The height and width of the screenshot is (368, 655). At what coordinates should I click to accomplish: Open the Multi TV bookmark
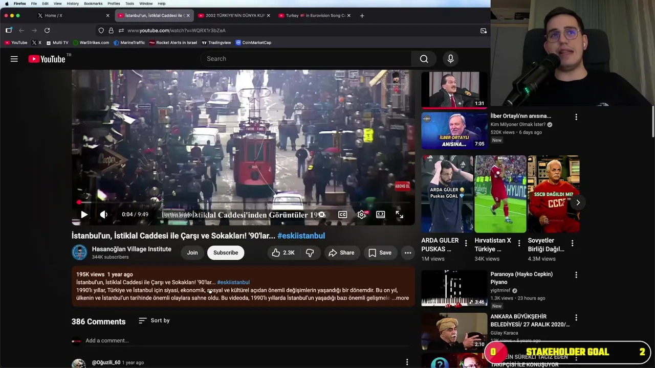pos(57,42)
